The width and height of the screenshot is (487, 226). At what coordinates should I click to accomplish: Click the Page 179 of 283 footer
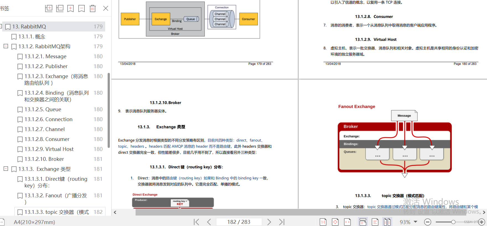(260, 64)
